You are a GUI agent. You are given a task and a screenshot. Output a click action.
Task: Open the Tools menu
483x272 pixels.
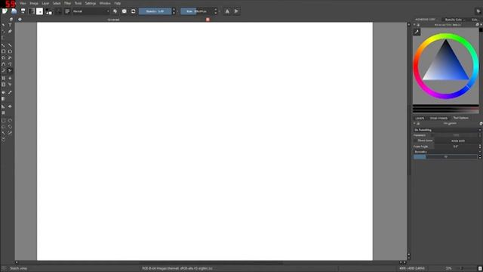coord(78,3)
